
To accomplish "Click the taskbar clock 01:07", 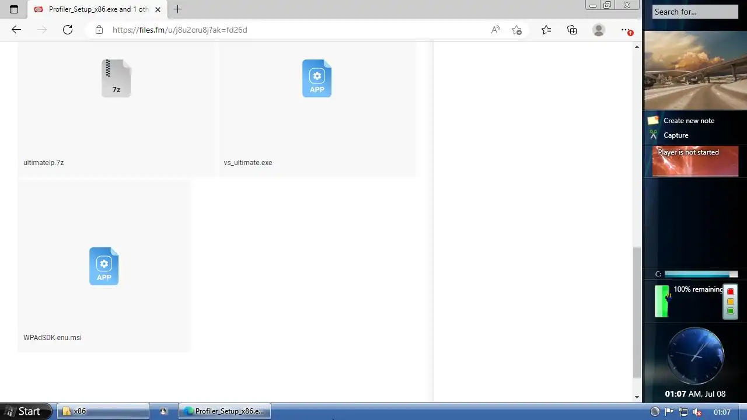I will 722,412.
